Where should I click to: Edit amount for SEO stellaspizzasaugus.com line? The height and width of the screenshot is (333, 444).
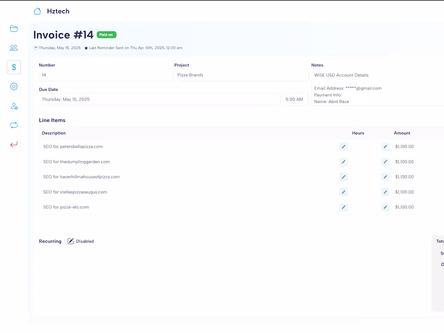pyautogui.click(x=385, y=192)
